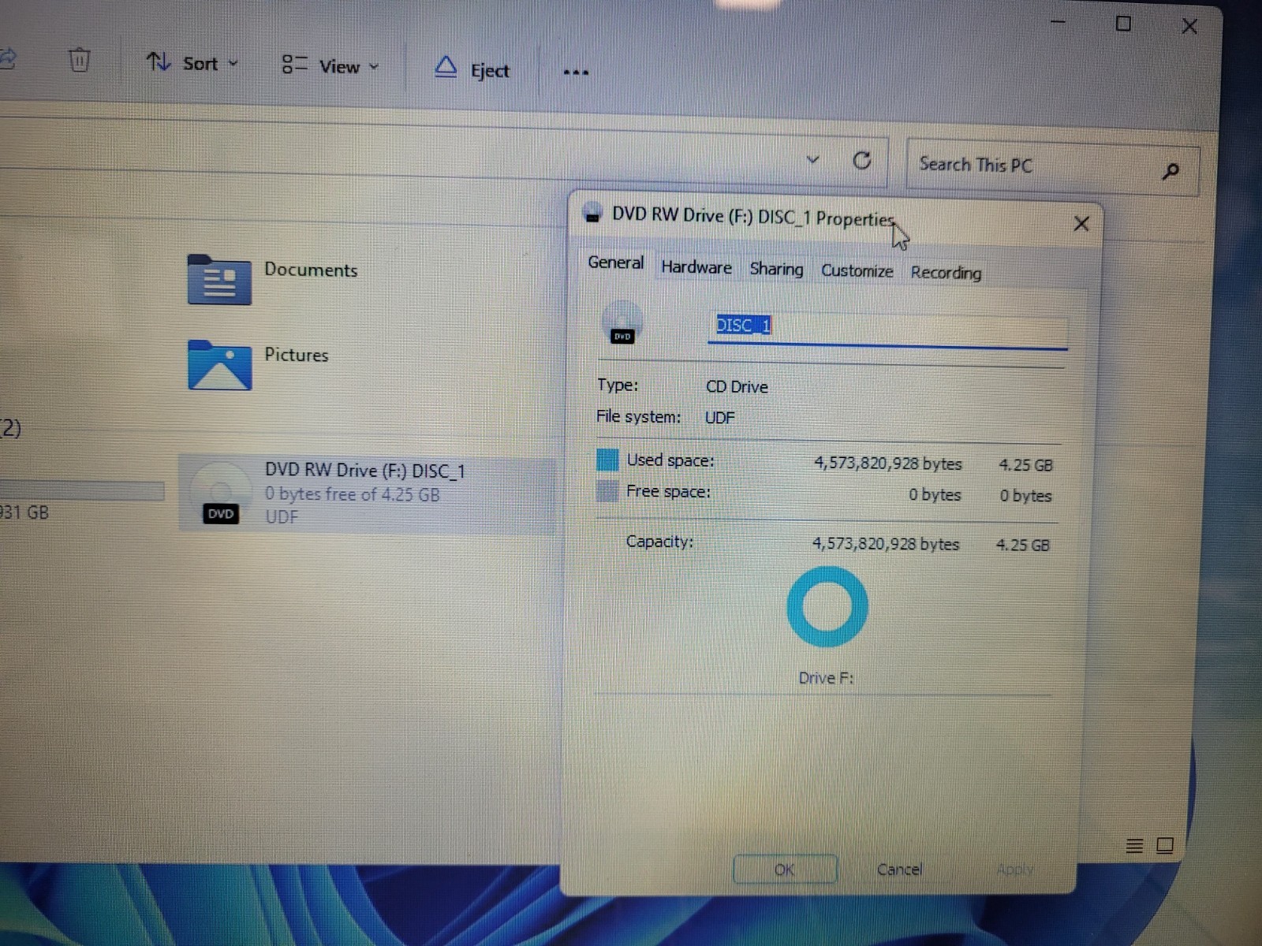Click the grayed Apply button

point(1014,870)
